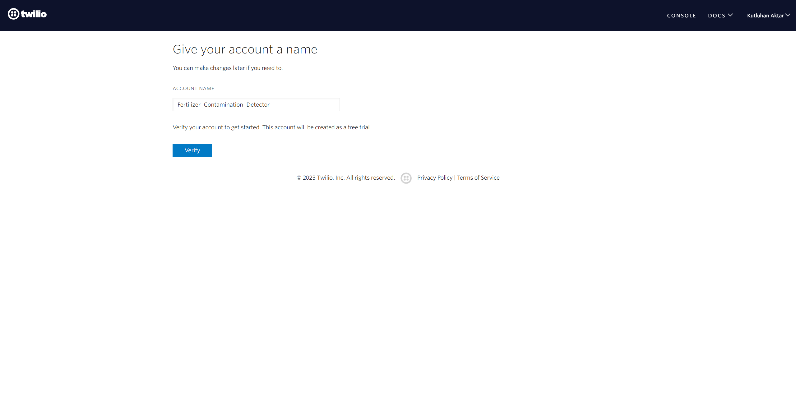Click the Twilio circular logo icon in header
The width and height of the screenshot is (796, 409).
[x=13, y=14]
